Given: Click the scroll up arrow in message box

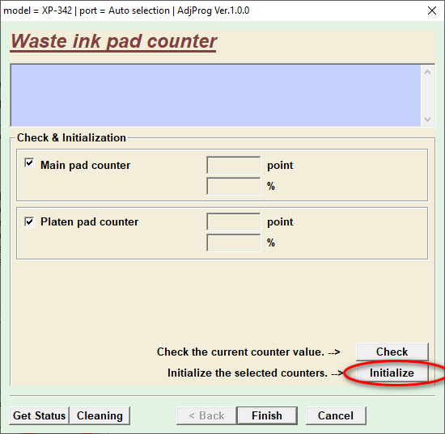Looking at the screenshot, I should click(428, 72).
